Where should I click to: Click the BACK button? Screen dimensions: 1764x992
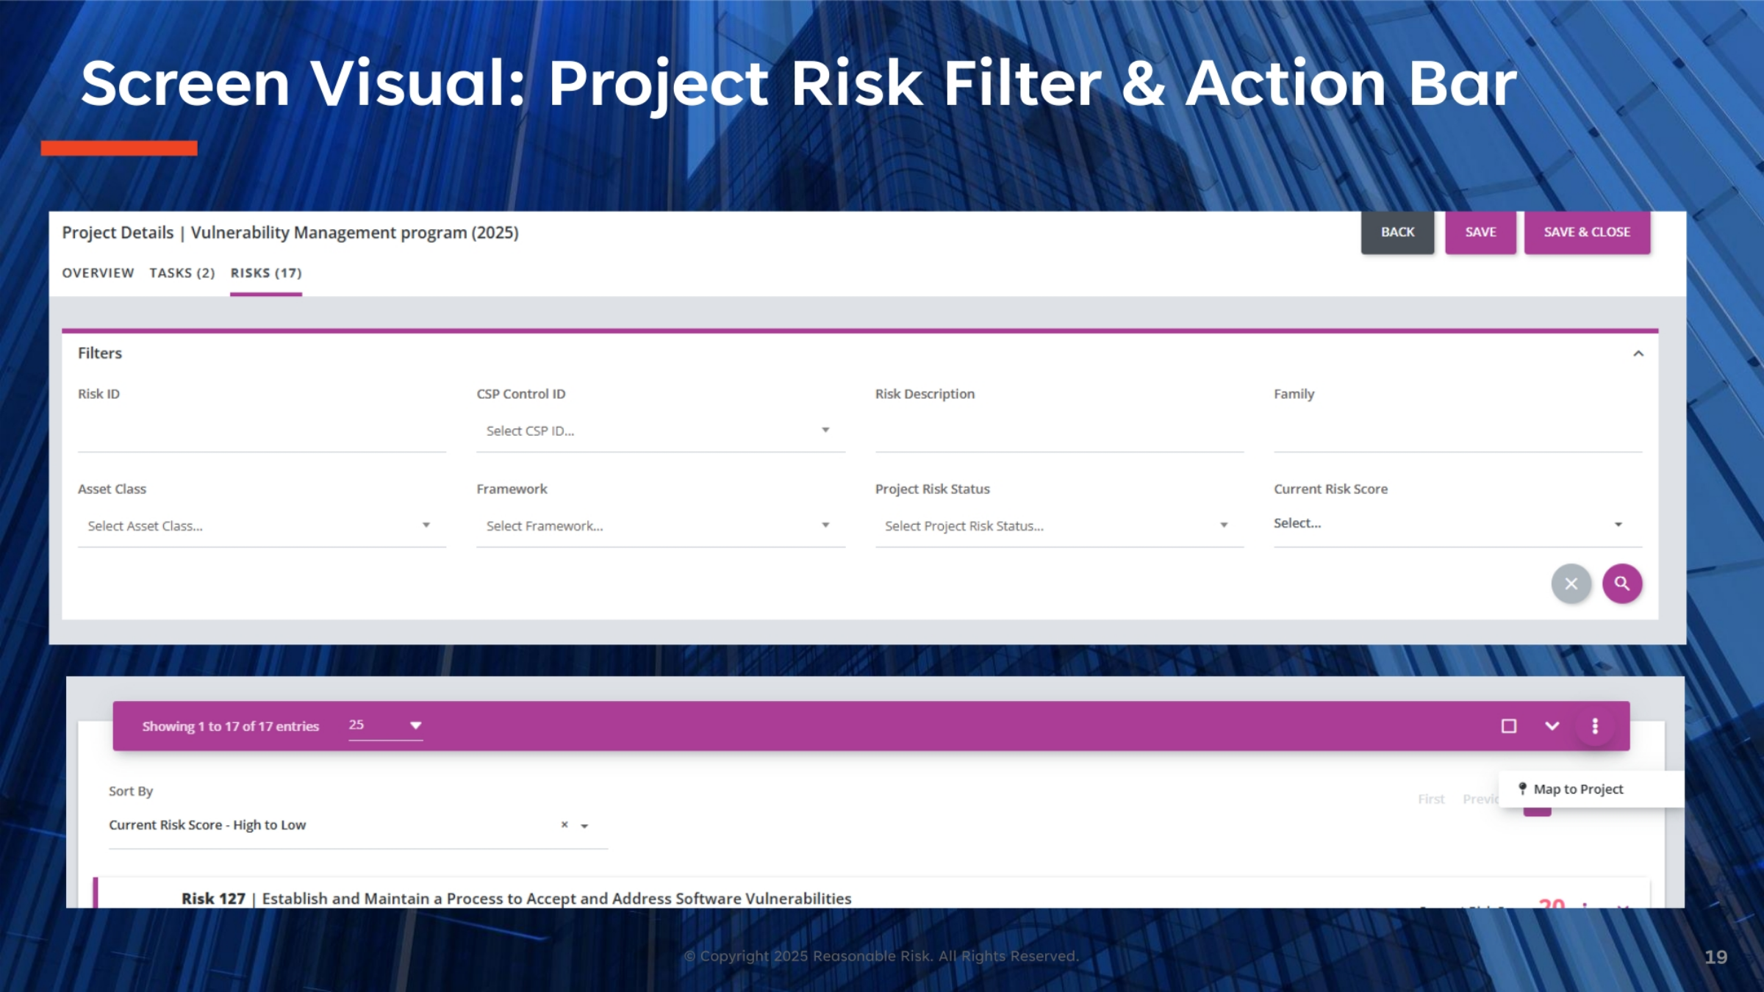tap(1397, 232)
